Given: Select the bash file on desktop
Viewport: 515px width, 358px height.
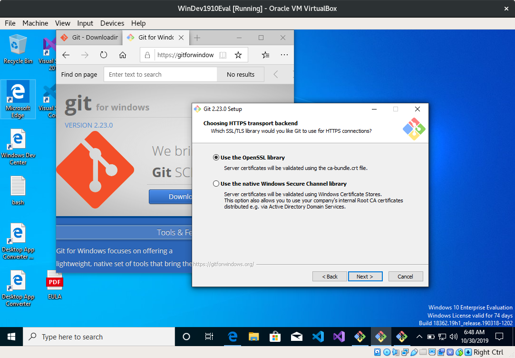Looking at the screenshot, I should click(x=18, y=191).
